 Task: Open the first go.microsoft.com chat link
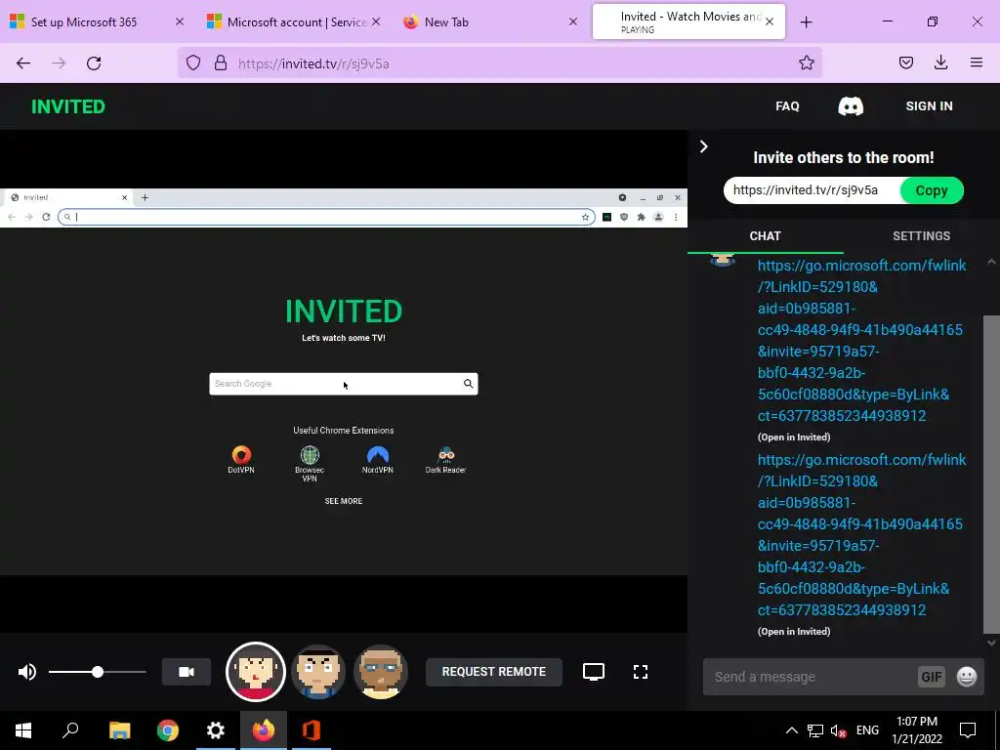[861, 341]
